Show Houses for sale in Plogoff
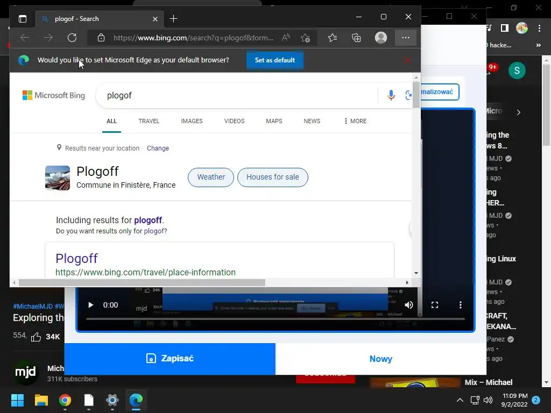 [273, 177]
